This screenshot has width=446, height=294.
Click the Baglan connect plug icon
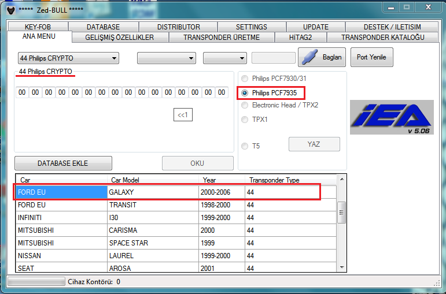(309, 58)
